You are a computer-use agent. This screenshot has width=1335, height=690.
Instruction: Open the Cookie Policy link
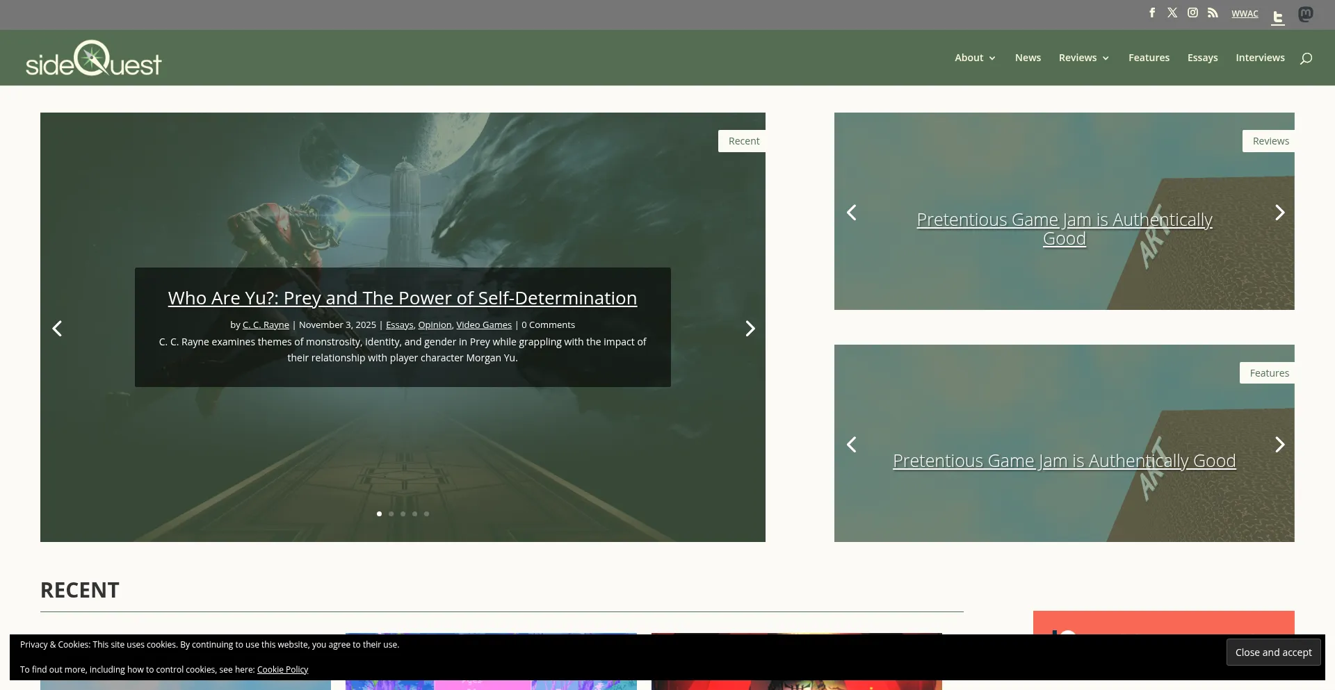(282, 670)
